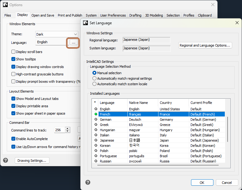Image resolution: width=242 pixels, height=190 pixels.
Task: Switch to the Clipboard tab
Action: click(205, 15)
